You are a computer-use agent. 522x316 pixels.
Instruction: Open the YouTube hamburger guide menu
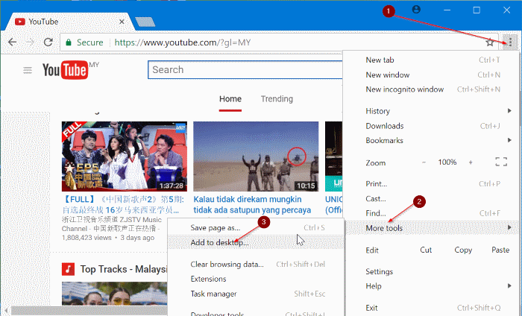[28, 70]
